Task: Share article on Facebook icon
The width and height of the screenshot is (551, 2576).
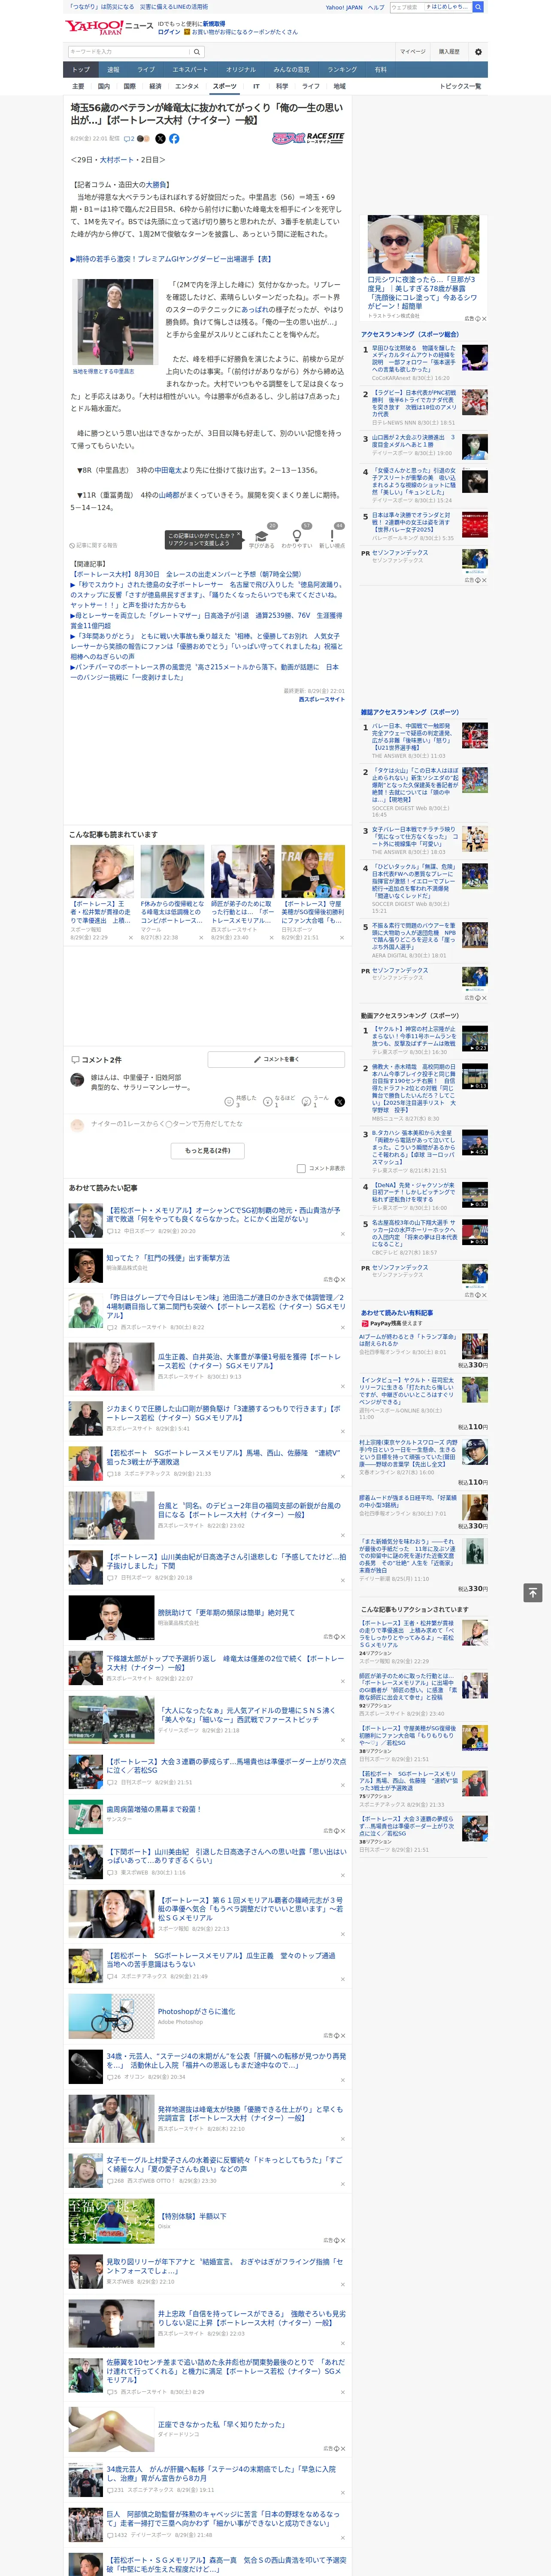Action: coord(174,139)
